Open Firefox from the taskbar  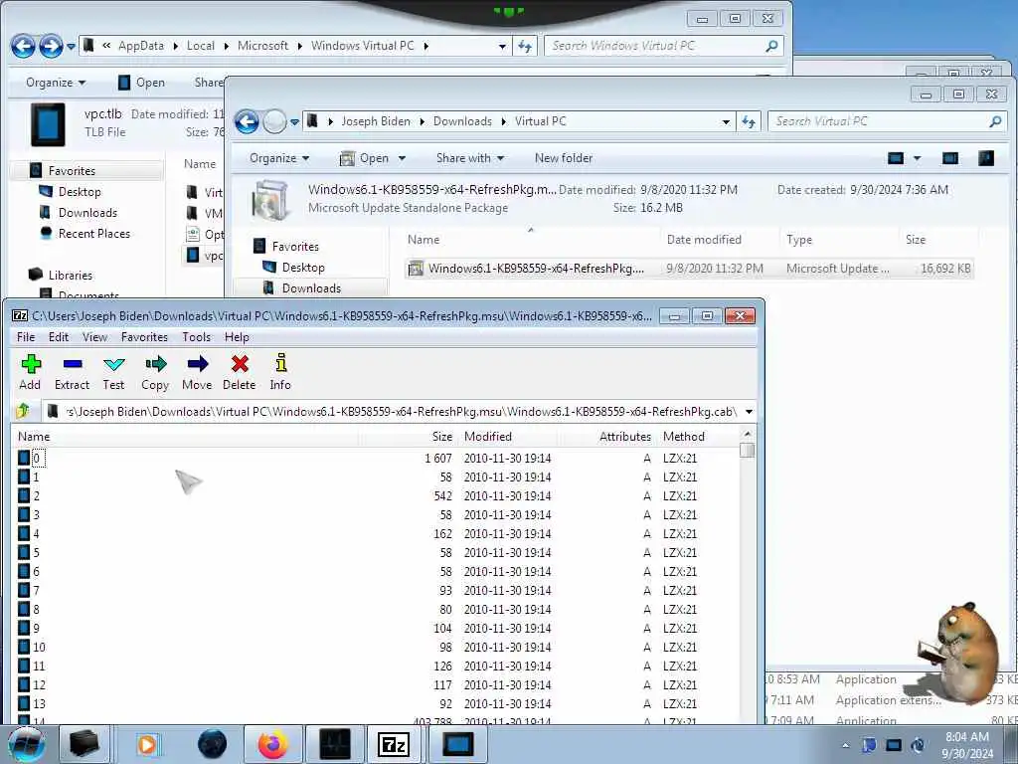point(273,744)
